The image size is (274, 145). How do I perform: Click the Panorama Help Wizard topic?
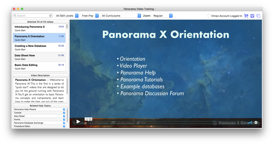click(x=25, y=109)
